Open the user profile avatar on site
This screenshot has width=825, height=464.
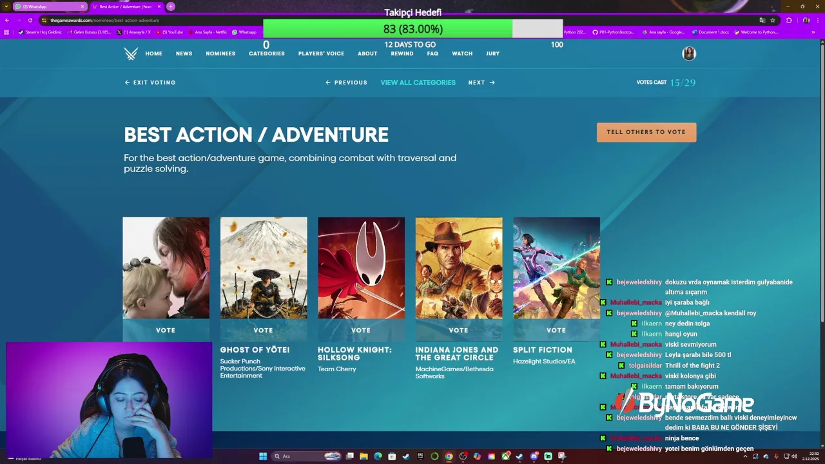coord(689,53)
